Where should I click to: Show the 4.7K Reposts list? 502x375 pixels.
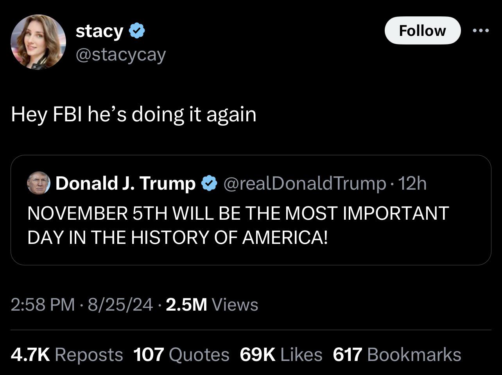pos(67,355)
